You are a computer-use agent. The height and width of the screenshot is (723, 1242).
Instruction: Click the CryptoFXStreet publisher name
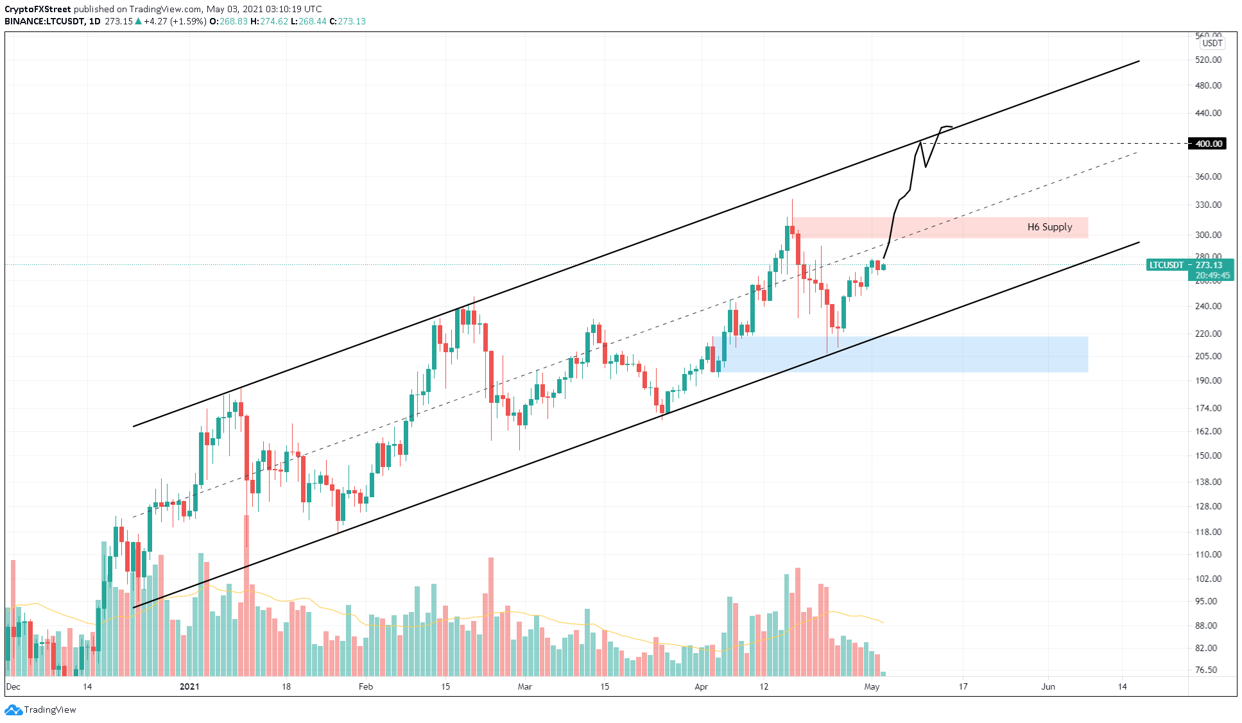38,9
